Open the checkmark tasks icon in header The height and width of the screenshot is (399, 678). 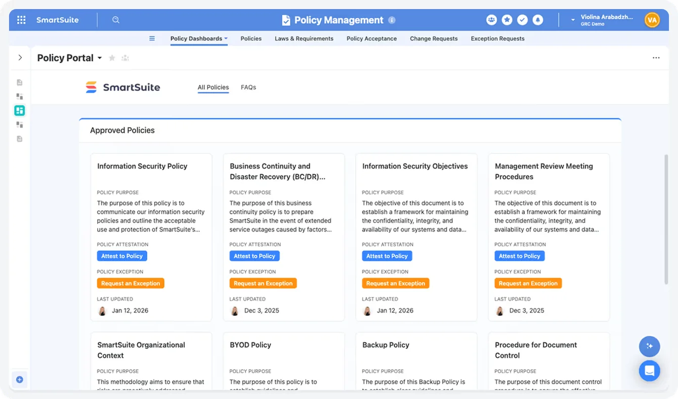coord(522,20)
